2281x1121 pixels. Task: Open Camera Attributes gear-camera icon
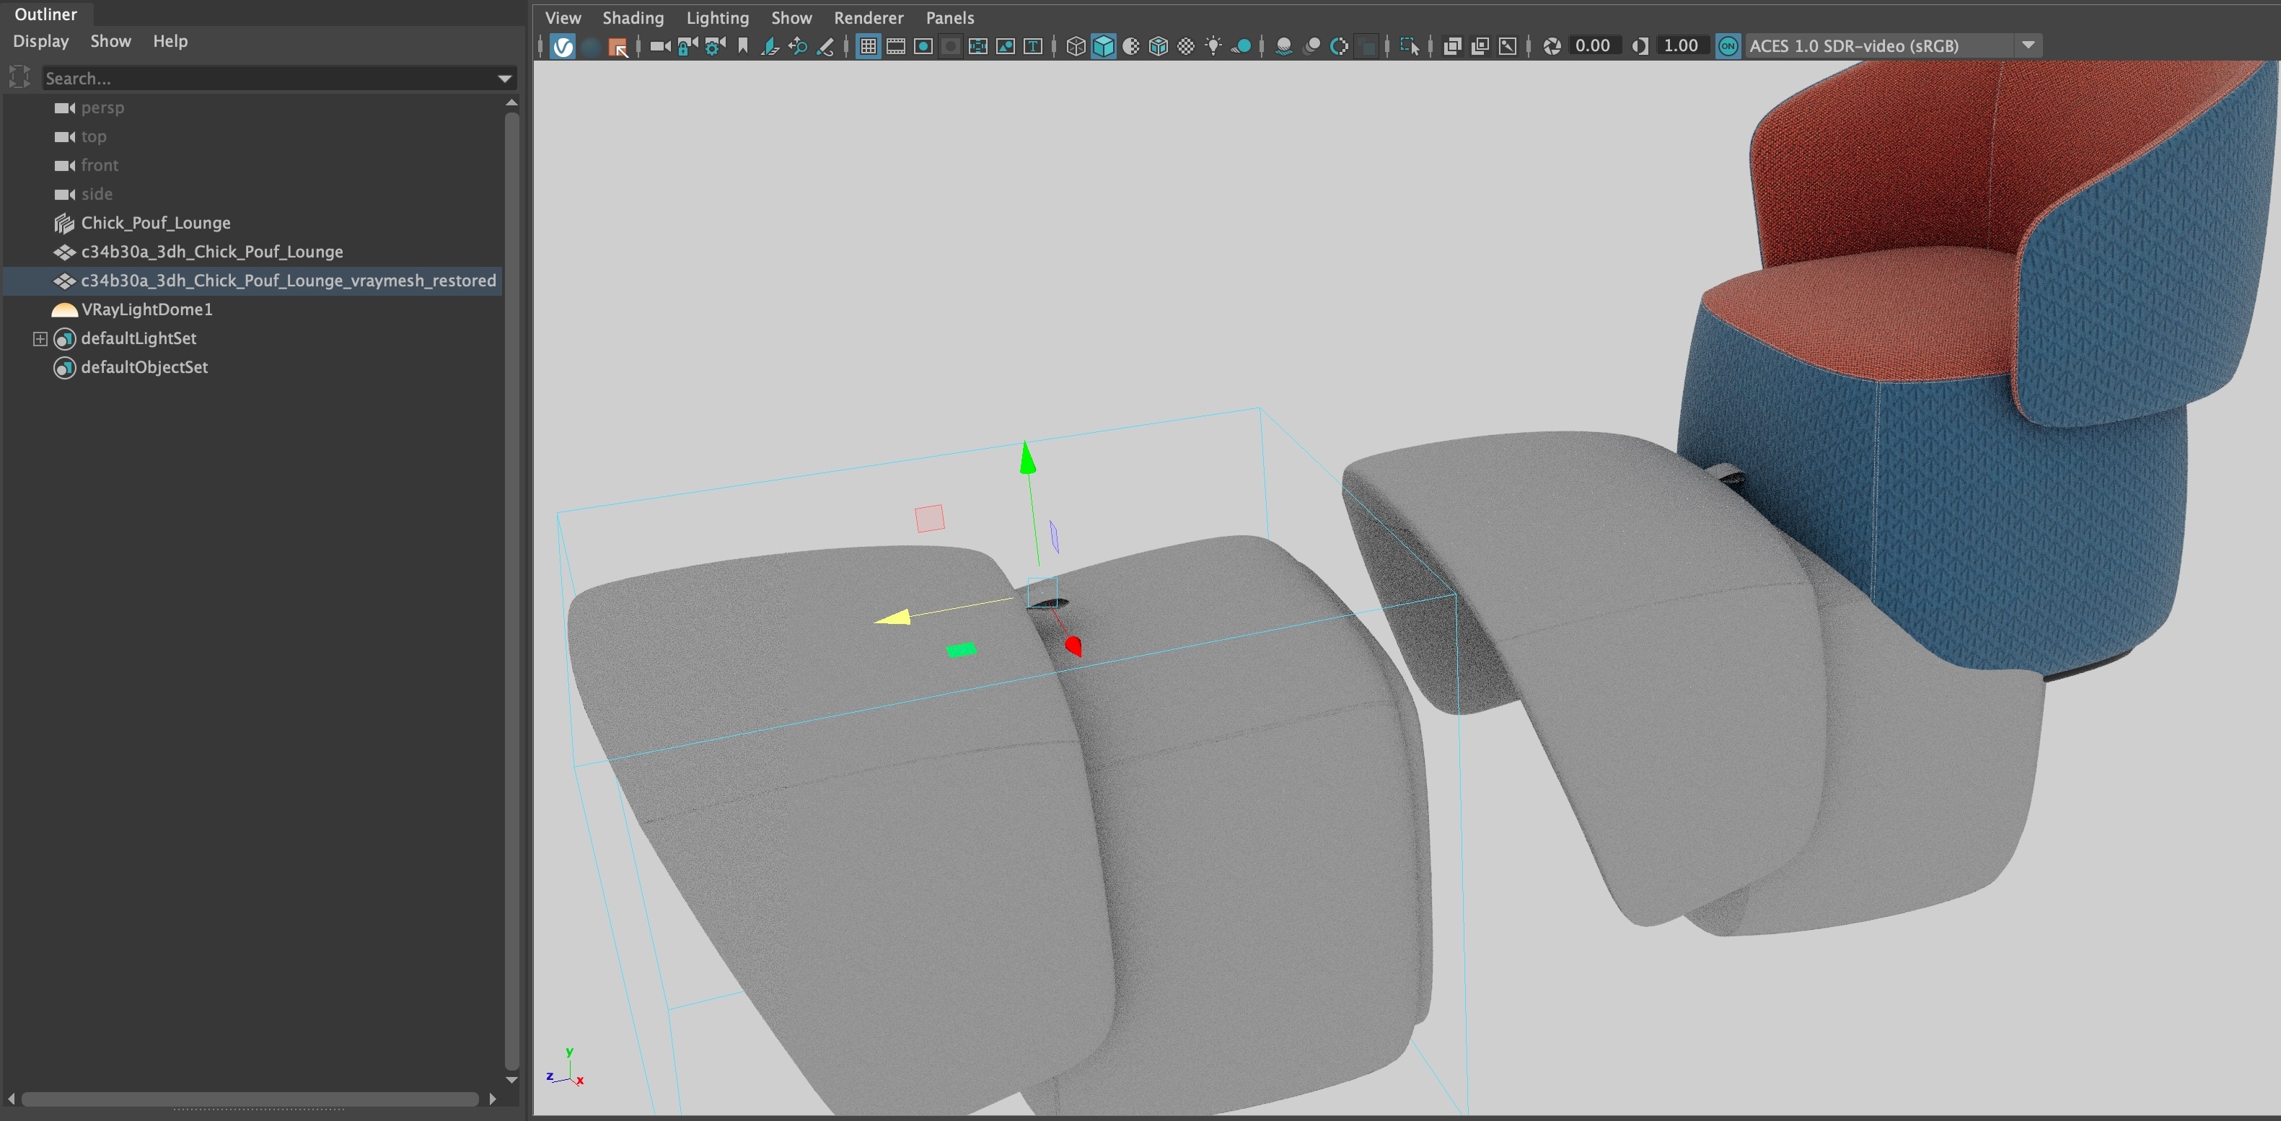tap(715, 46)
